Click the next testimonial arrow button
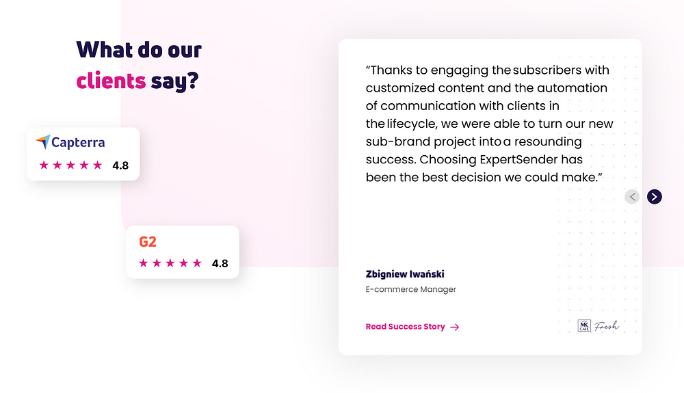The height and width of the screenshot is (393, 684). [655, 197]
